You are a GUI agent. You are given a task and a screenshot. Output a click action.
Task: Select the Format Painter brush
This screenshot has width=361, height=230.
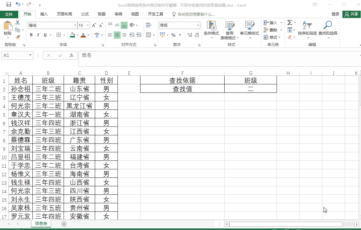[18, 37]
